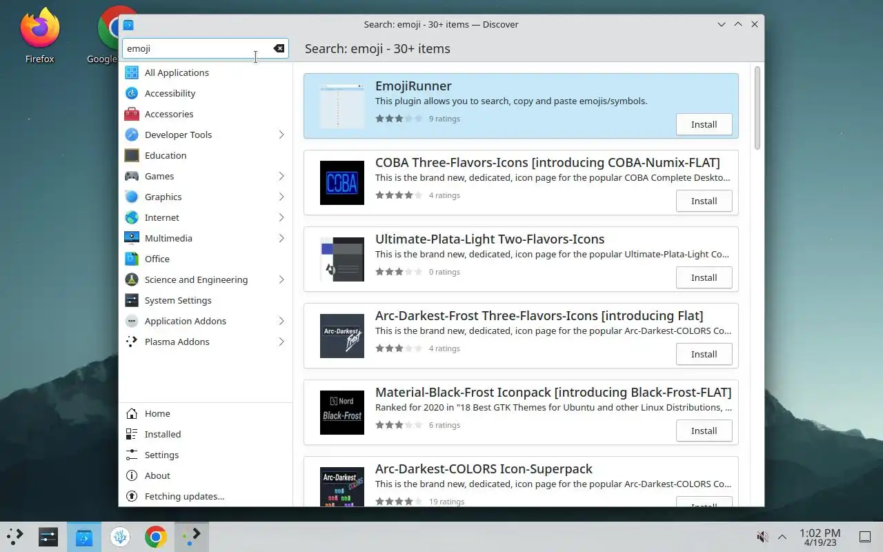The image size is (883, 552).
Task: Click the Games controller icon
Action: pyautogui.click(x=132, y=176)
